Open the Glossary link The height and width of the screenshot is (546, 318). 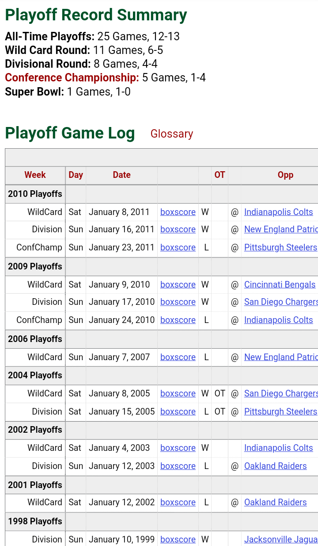coord(172,134)
